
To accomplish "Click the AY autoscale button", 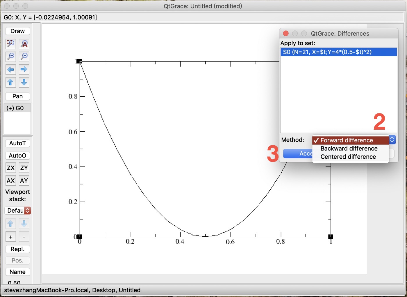I will 24,181.
